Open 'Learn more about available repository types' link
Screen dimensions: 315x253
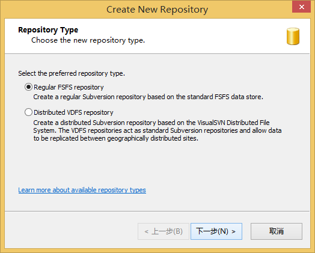(x=82, y=190)
